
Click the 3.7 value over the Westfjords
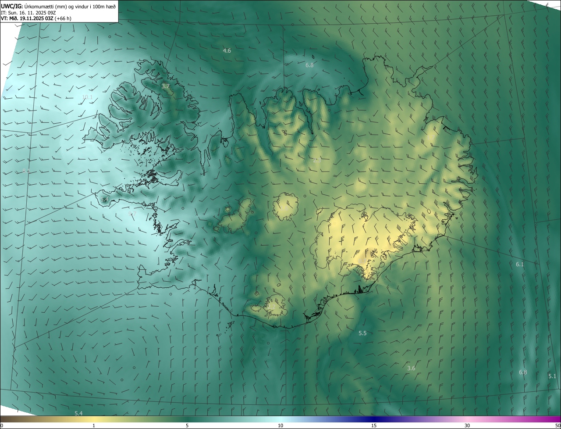coord(165,86)
